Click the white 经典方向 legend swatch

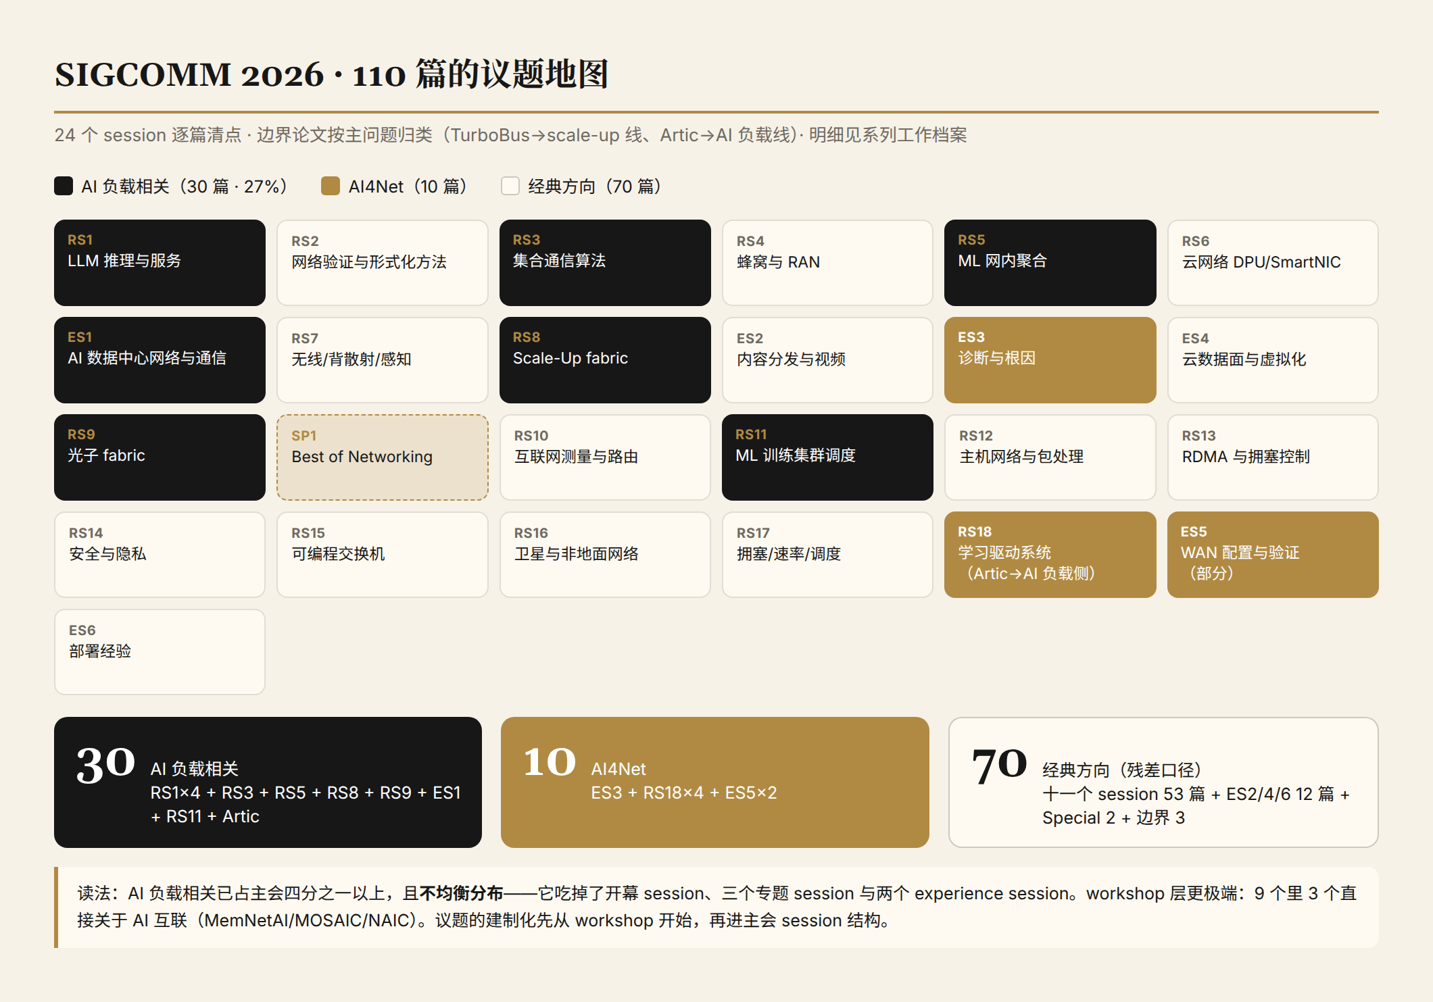coord(510,186)
